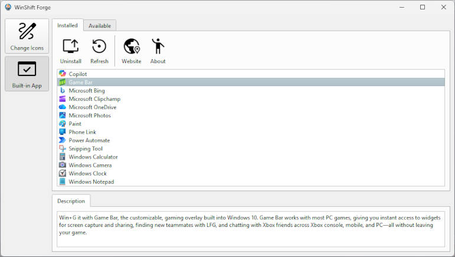Viewport: 455px width, 257px height.
Task: Select the Change Icons sidebar button
Action: point(27,37)
